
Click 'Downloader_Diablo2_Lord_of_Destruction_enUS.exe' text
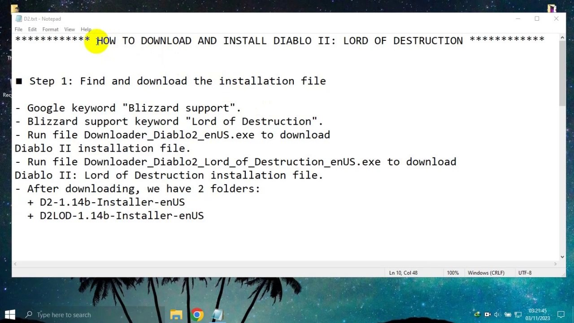click(232, 162)
